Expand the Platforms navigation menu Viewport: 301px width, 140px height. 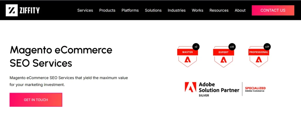tap(130, 10)
